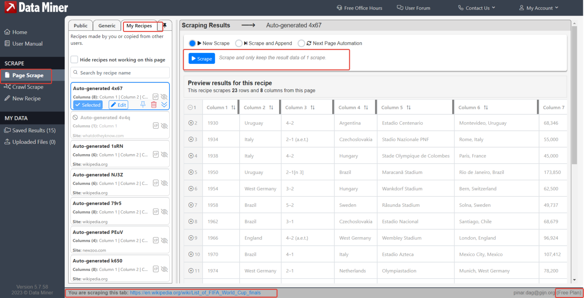Hide the Auto-generated NJ3Z recipe with eye icon
Screen dimensions: 584x298
coord(164,183)
